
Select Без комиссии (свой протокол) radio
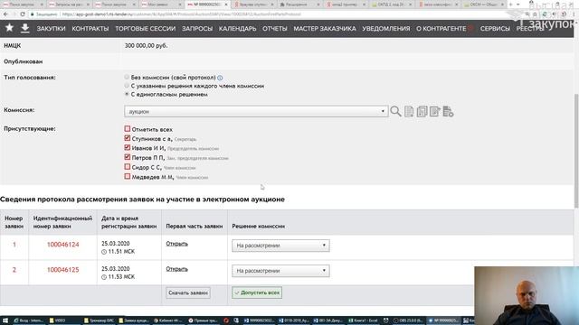coord(127,77)
